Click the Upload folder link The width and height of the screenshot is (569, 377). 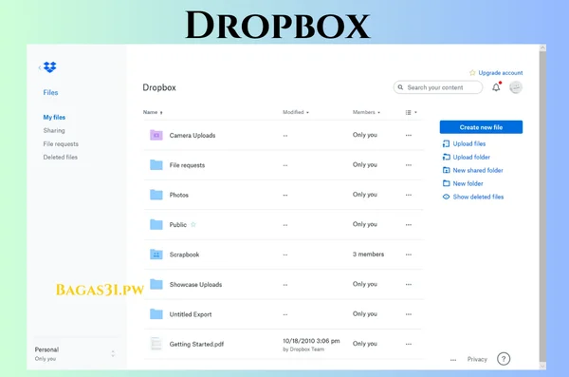point(471,157)
